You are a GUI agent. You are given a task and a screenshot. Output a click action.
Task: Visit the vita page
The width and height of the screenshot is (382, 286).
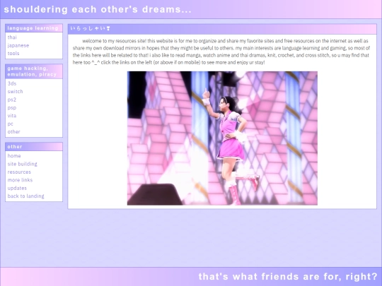coord(12,116)
